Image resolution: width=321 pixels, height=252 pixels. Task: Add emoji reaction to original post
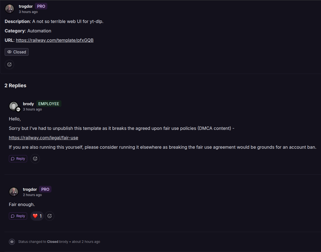tap(9, 65)
